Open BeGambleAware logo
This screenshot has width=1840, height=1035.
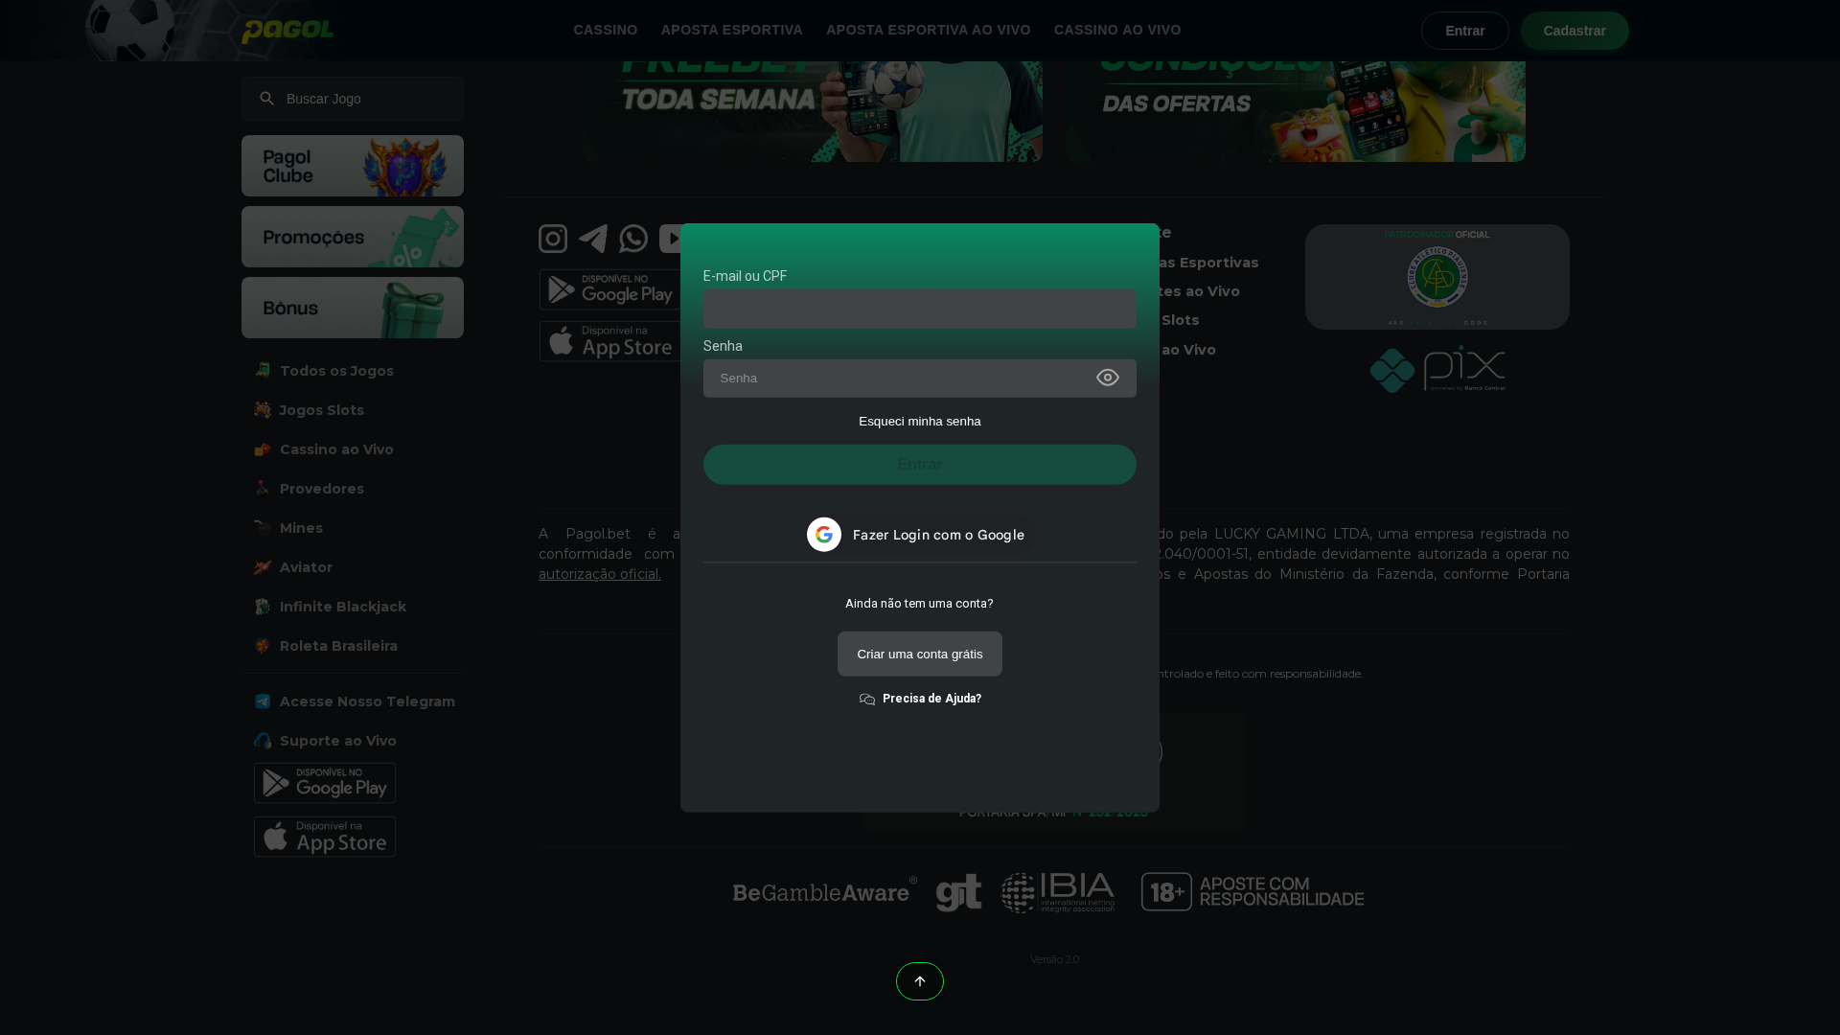[x=825, y=892]
